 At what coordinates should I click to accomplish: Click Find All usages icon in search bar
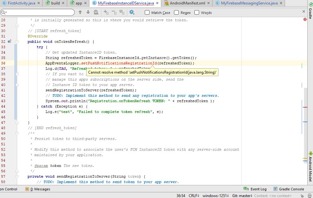tap(96, 12)
